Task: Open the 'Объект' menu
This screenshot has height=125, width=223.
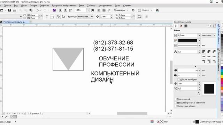Action: click(33, 6)
